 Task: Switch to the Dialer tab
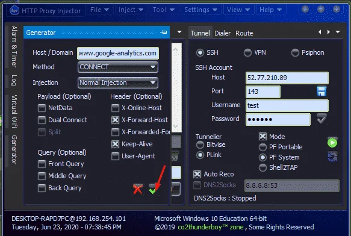[222, 33]
